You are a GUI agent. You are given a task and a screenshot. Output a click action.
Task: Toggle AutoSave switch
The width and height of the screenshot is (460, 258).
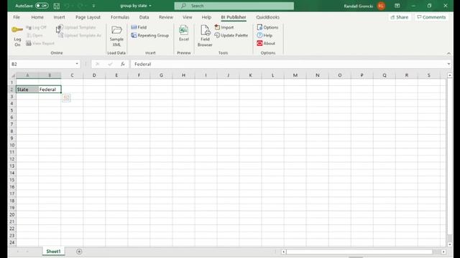[42, 6]
